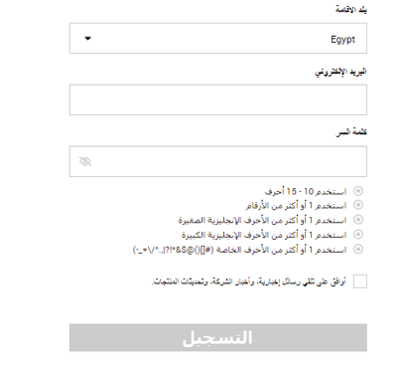Click the البريد الإلكتروني email label
This screenshot has height=368, width=406.
coord(340,72)
